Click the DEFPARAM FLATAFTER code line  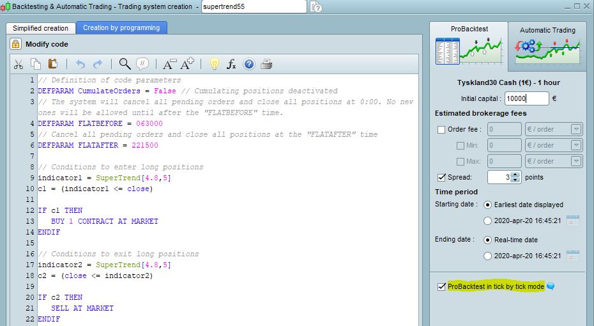(98, 145)
